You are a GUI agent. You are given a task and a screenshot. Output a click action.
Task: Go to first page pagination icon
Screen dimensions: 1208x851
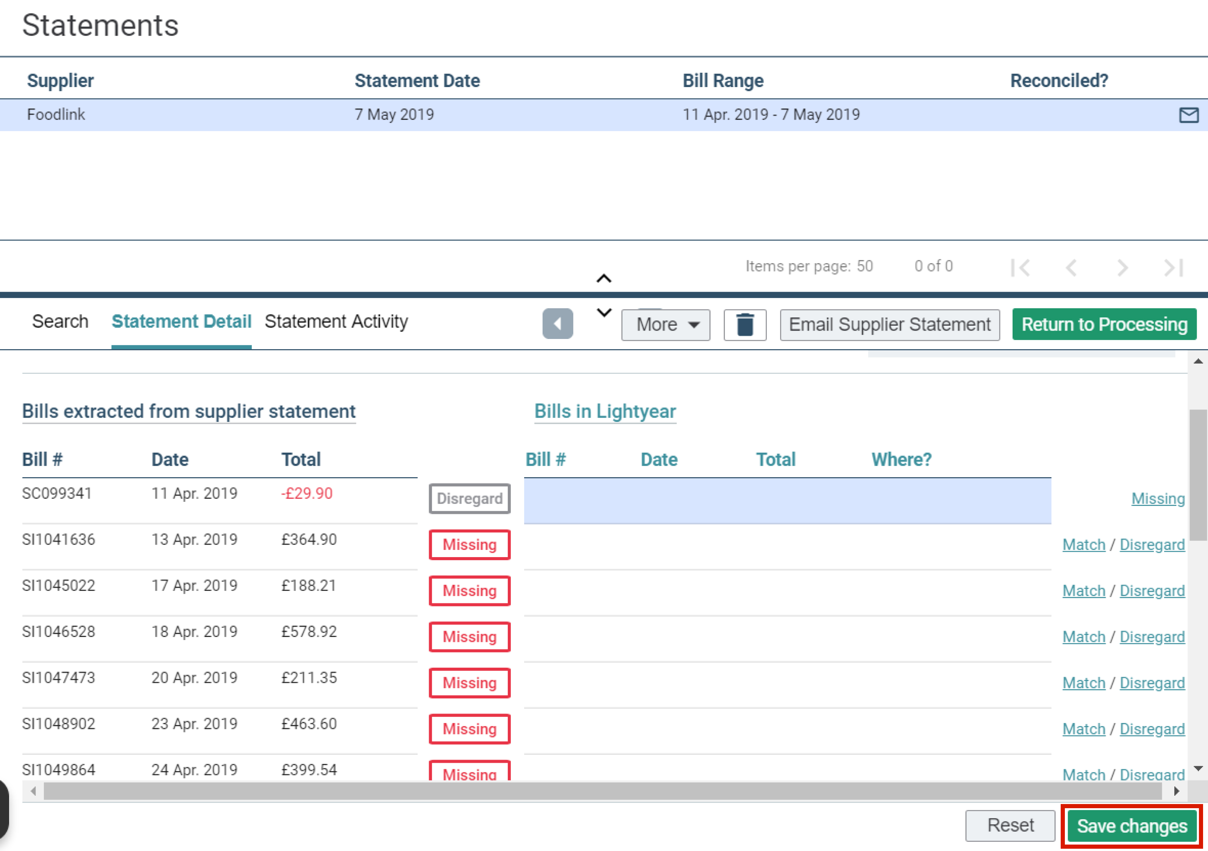pyautogui.click(x=1020, y=267)
